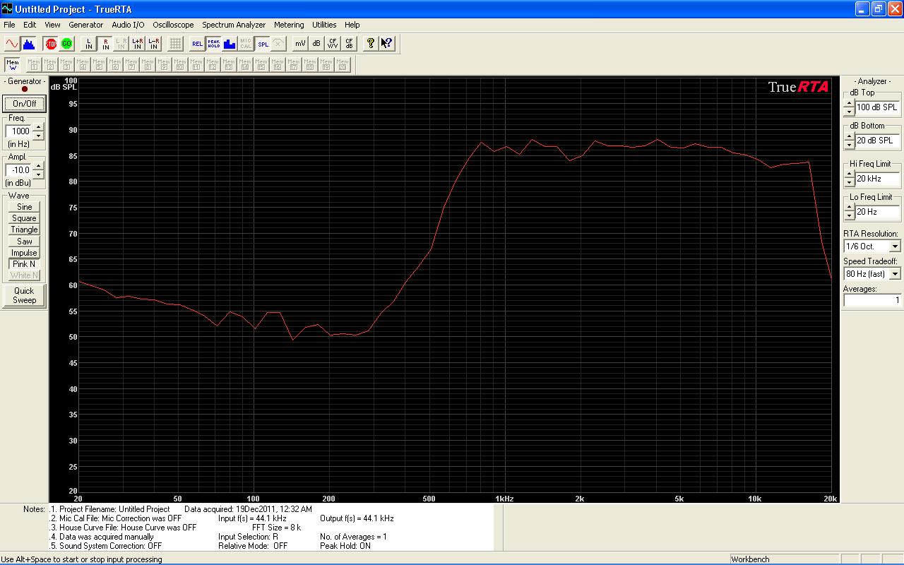904x565 pixels.
Task: Raise Hi Freq Limit
Action: 849,174
